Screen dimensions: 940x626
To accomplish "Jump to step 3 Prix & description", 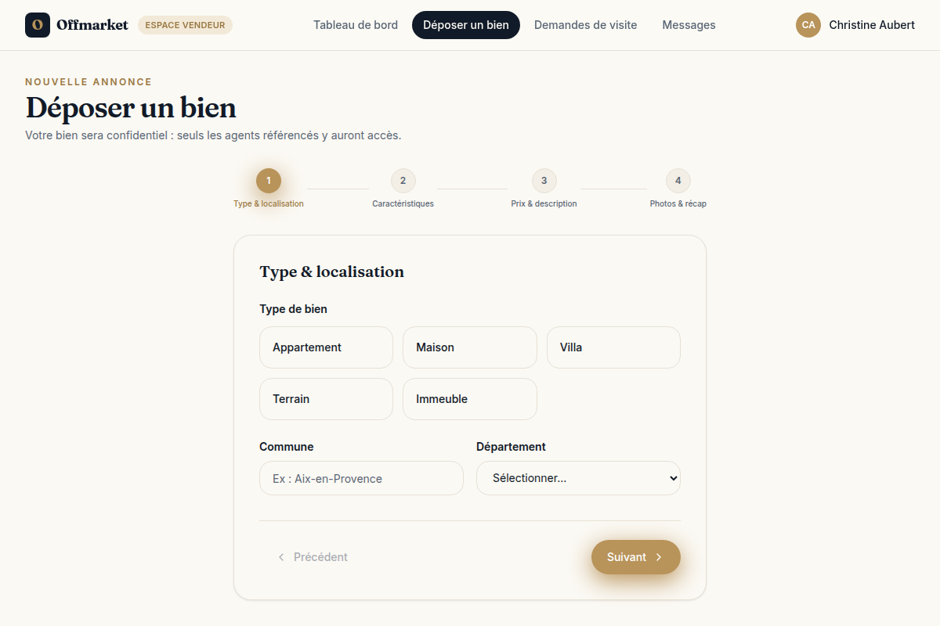I will 544,189.
